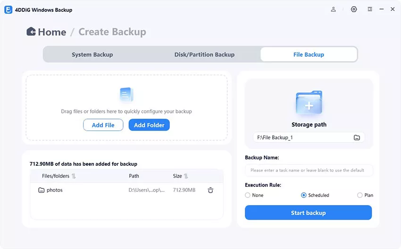Open the user account icon

[x=333, y=9]
